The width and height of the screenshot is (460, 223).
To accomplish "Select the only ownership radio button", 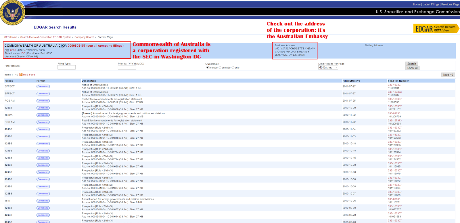I will tap(233, 67).
